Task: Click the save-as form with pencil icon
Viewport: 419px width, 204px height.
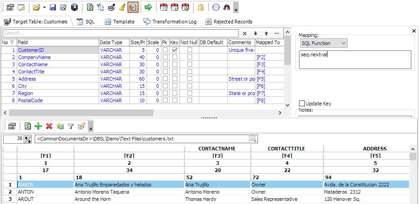Action: [64, 8]
